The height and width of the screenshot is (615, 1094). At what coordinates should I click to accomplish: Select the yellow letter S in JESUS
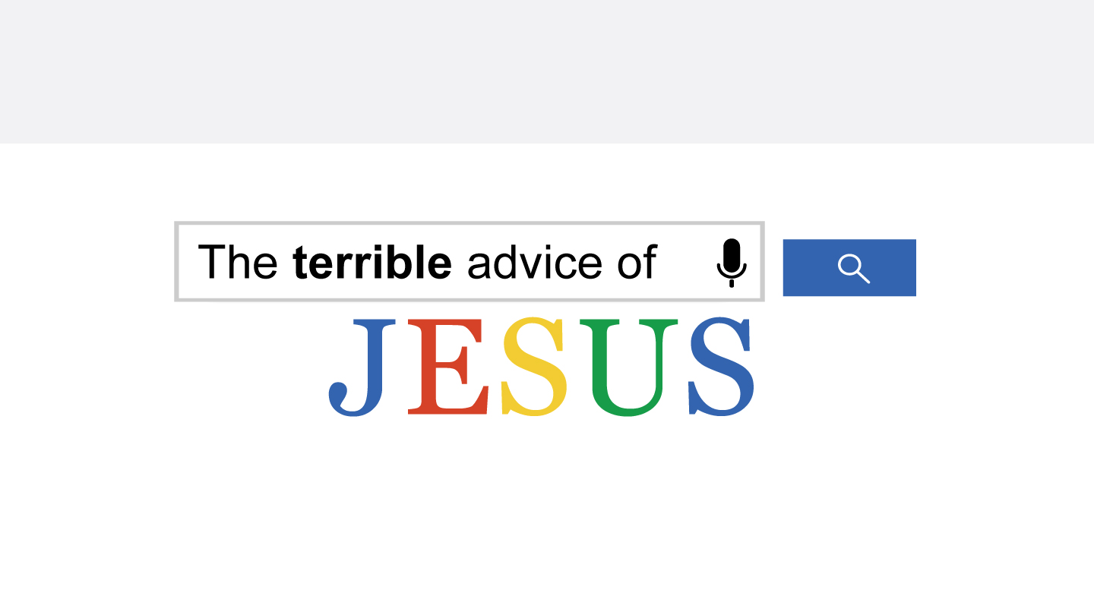534,367
